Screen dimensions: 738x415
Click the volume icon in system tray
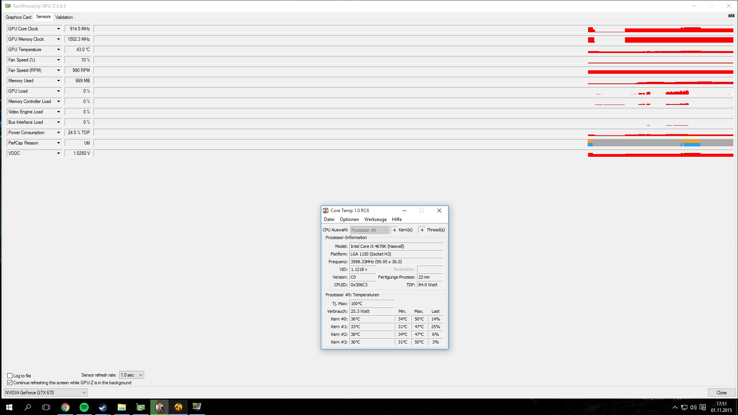(693, 407)
